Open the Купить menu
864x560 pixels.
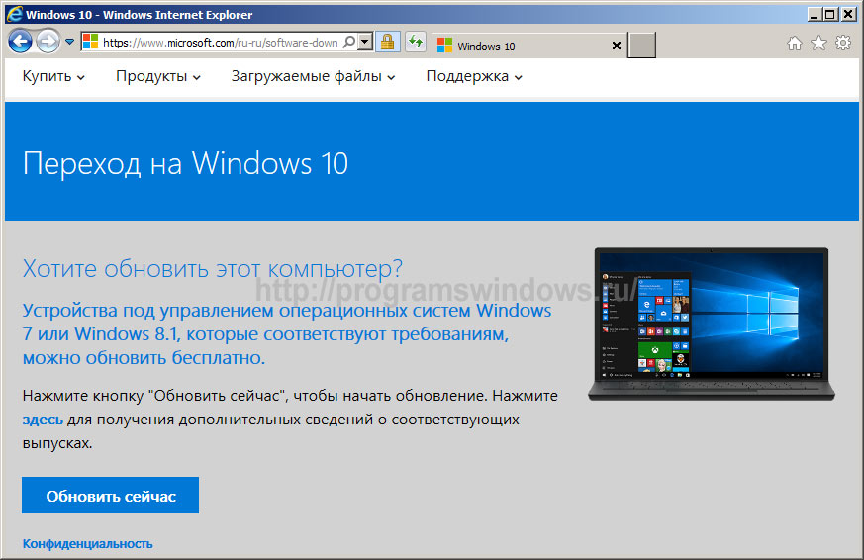53,76
